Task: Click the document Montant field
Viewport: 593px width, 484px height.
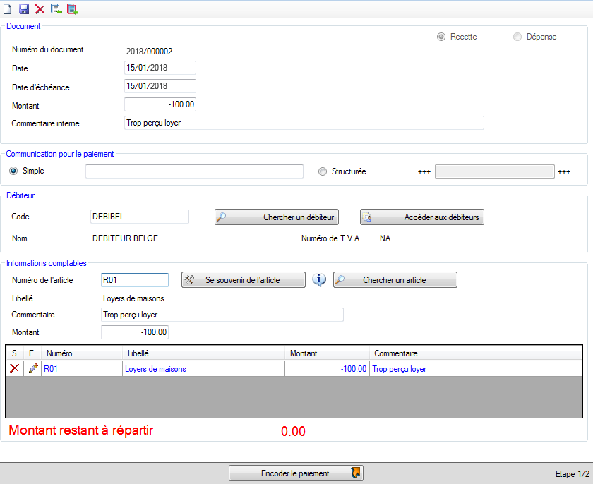Action: pos(160,104)
